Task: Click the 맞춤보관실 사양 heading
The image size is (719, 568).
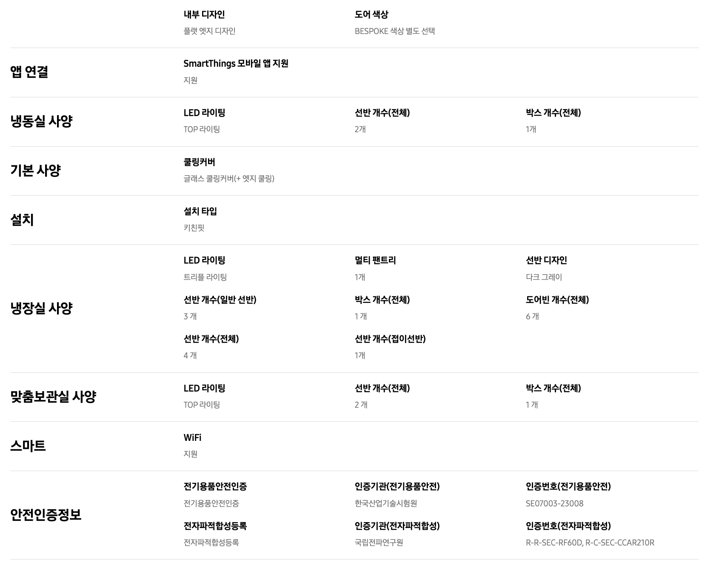Action: pos(53,397)
